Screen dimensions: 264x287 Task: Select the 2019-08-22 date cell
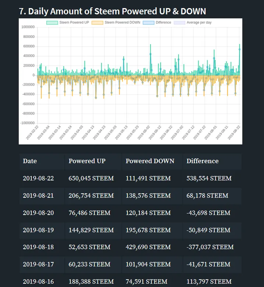tap(38, 178)
